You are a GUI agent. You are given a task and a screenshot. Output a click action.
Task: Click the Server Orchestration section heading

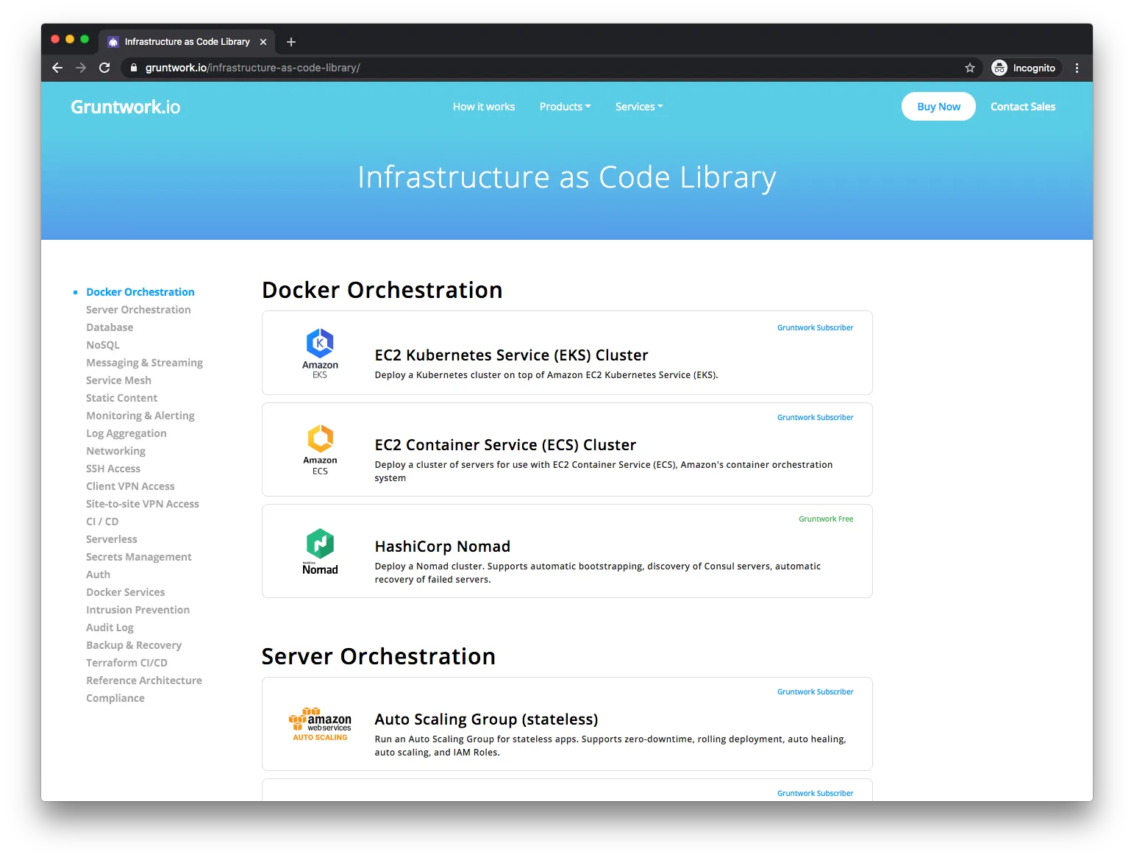[379, 657]
